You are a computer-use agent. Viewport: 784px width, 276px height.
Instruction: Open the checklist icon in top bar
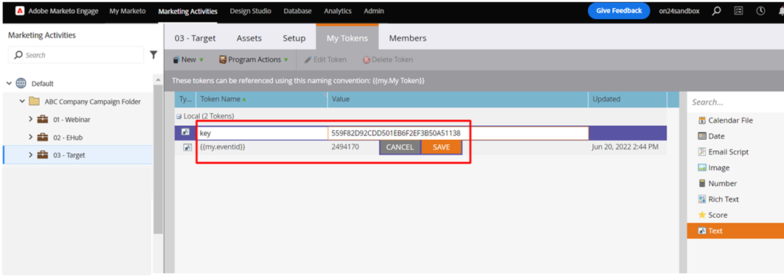[x=738, y=11]
